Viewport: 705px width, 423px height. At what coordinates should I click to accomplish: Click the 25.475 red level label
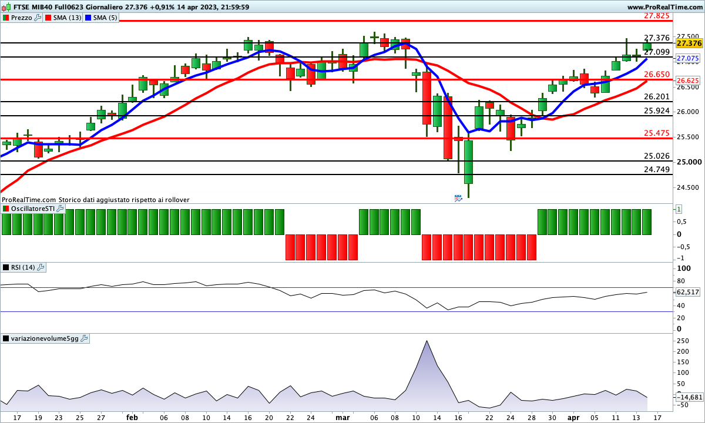pos(657,133)
